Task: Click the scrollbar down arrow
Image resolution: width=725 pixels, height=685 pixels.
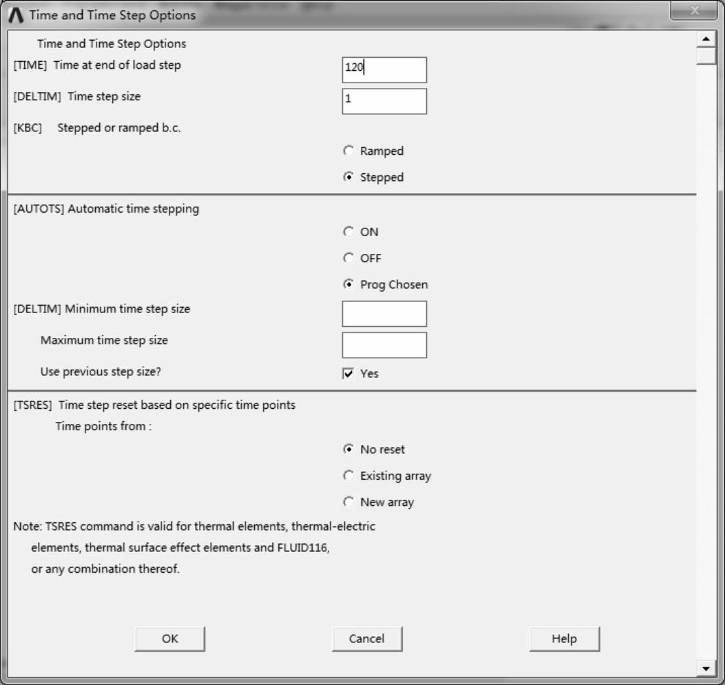Action: [x=706, y=669]
